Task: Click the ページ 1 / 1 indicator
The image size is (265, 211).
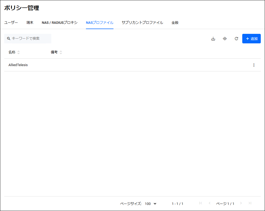Action: pyautogui.click(x=225, y=204)
